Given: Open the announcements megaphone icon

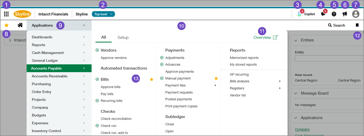Looking at the screenshot, I should pyautogui.click(x=345, y=14).
